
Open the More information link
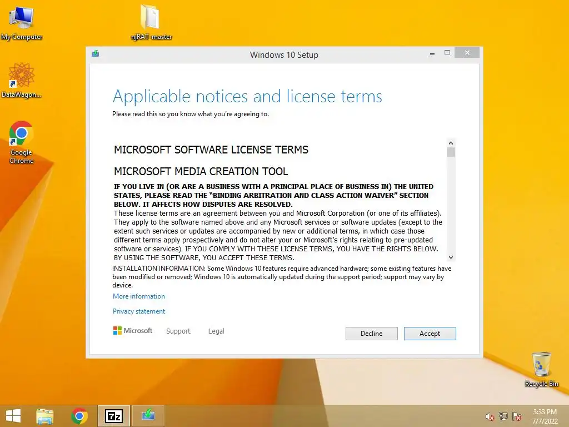138,296
